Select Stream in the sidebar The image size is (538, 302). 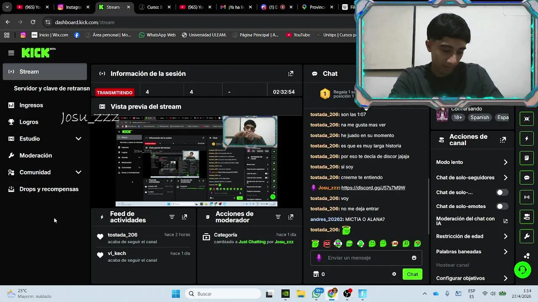45,72
